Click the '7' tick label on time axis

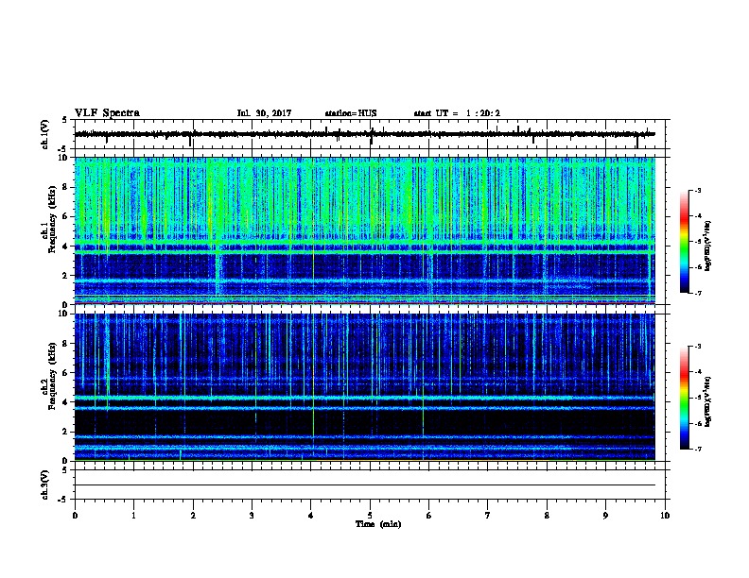[488, 516]
